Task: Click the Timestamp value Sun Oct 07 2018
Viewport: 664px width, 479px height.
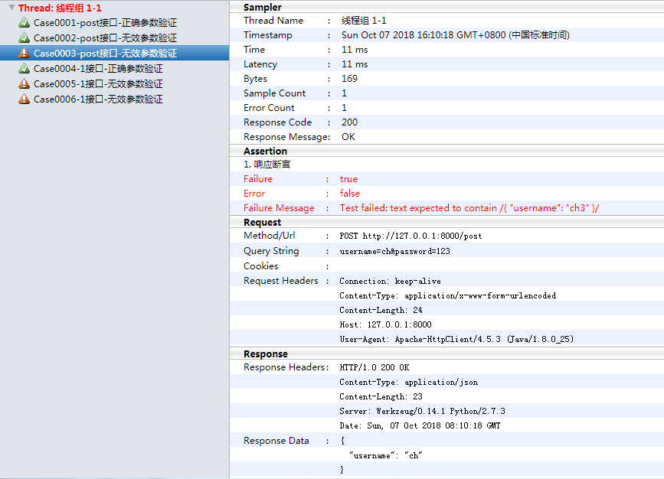Action: click(455, 35)
